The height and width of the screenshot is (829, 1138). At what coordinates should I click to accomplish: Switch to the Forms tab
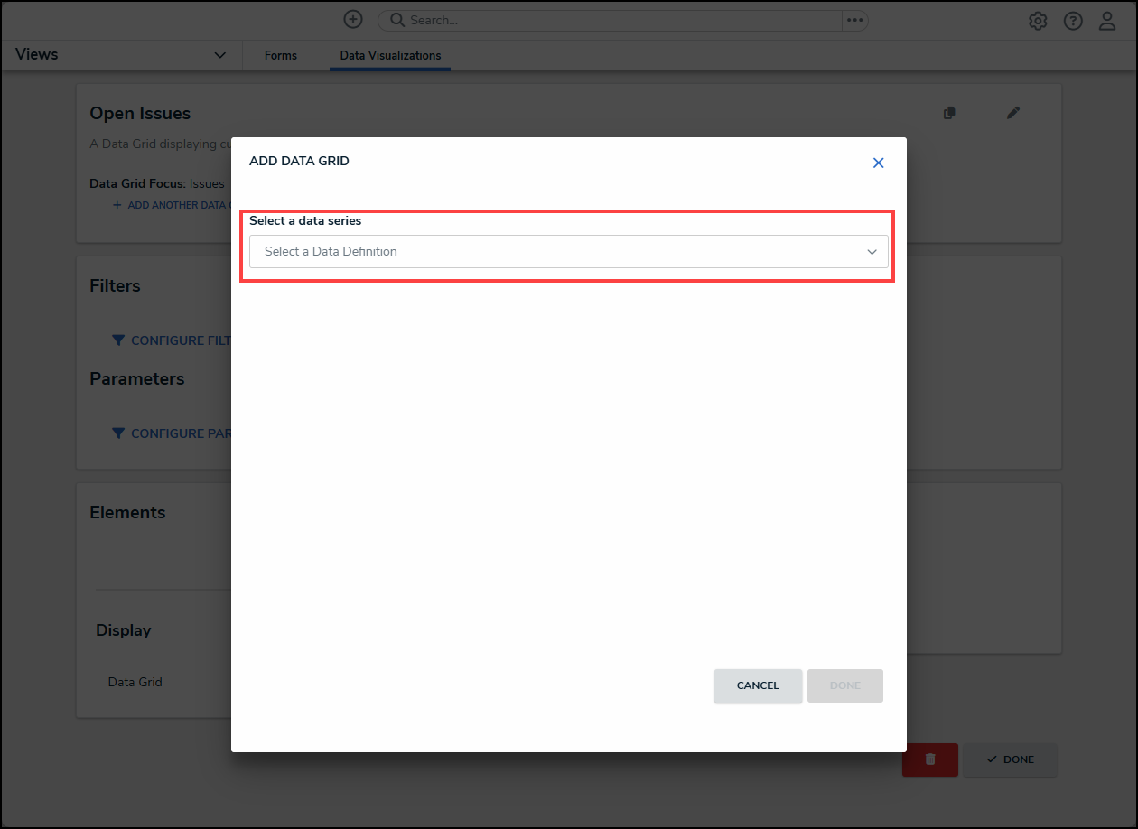click(x=280, y=55)
